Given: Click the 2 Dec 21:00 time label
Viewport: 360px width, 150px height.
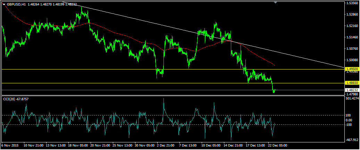Looking at the screenshot, I should 166,146.
